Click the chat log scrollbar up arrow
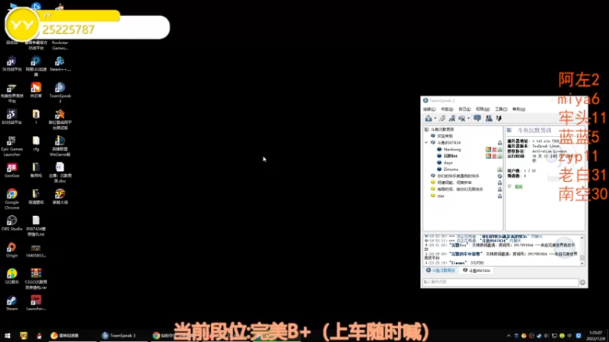The image size is (609, 342). click(x=582, y=238)
